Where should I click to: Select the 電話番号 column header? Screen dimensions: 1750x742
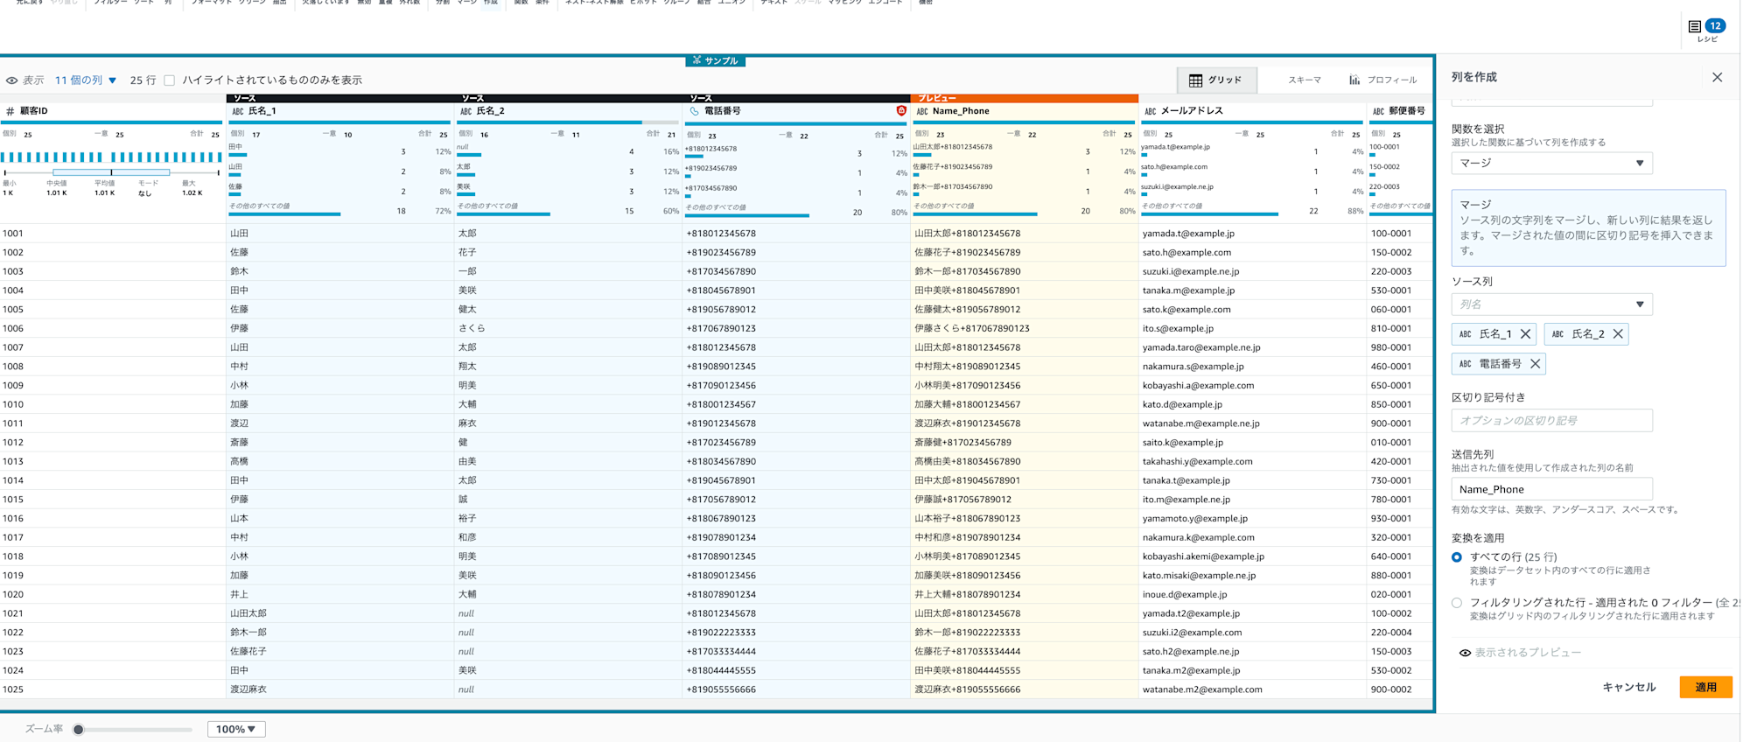pyautogui.click(x=796, y=111)
